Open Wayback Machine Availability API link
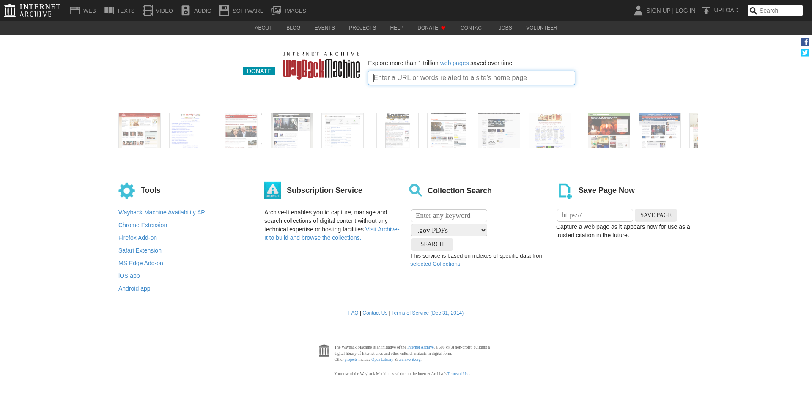 162,212
